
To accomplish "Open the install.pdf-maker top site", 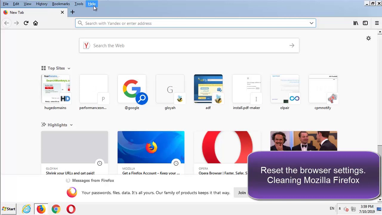I will pyautogui.click(x=247, y=92).
